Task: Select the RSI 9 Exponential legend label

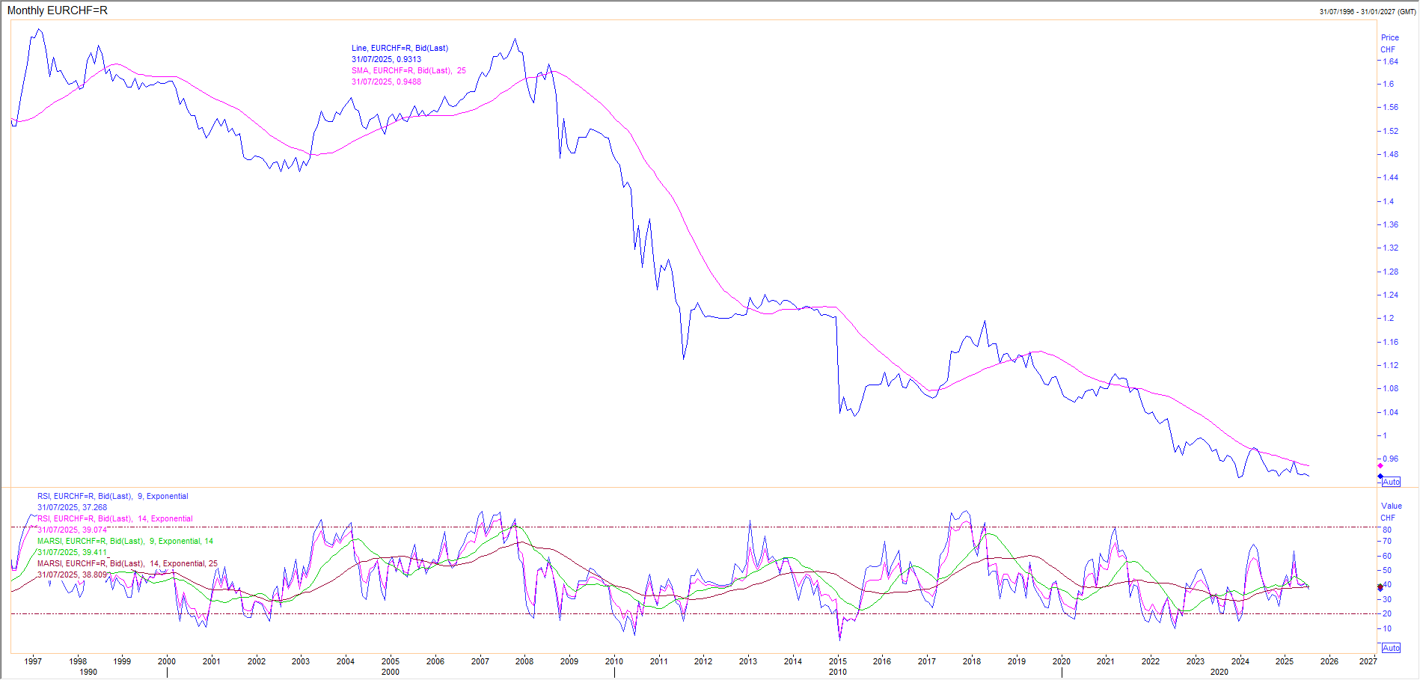Action: point(112,496)
